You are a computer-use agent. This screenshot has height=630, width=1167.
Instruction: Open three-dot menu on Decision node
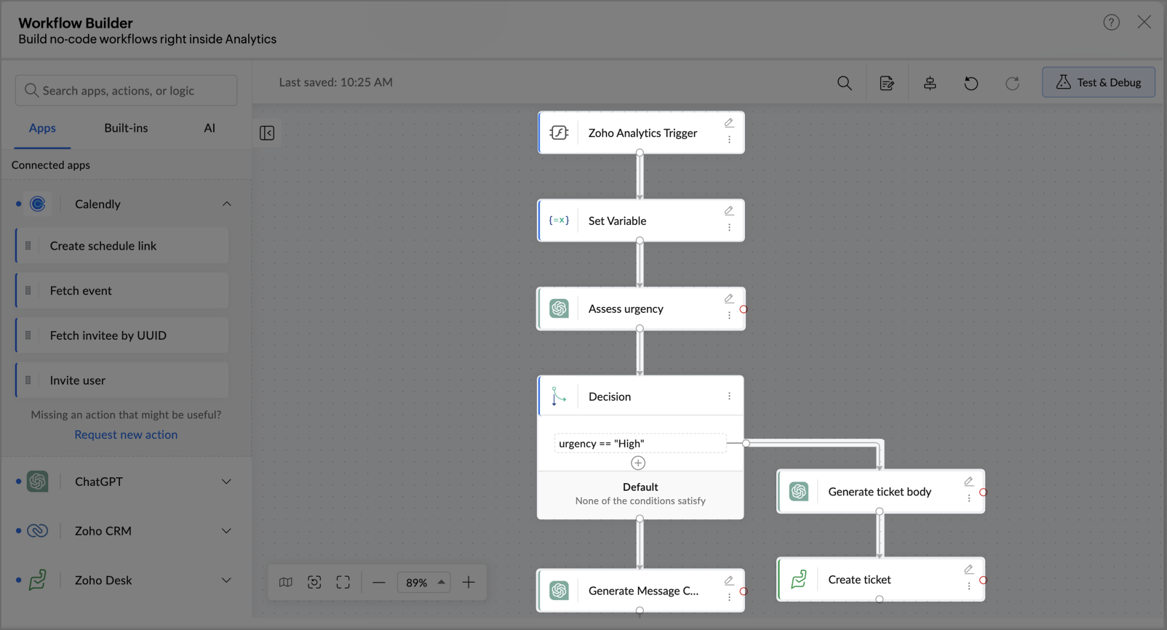[x=729, y=396]
